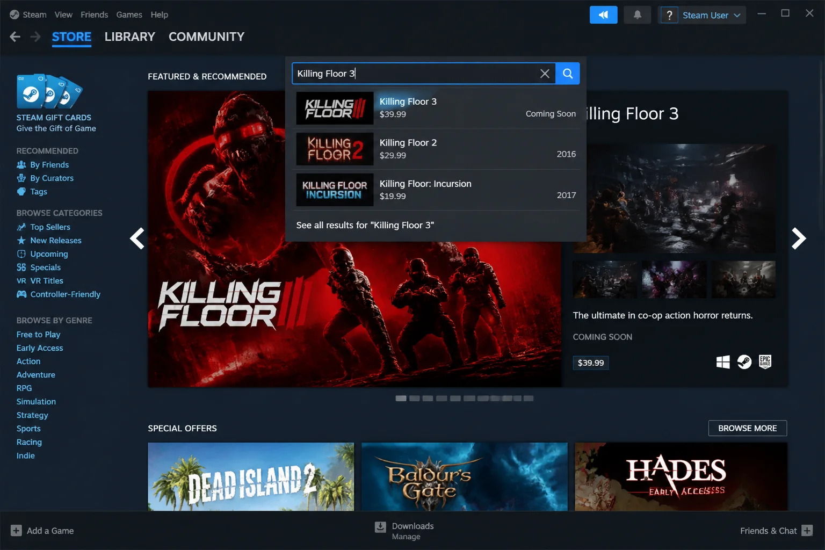825x550 pixels.
Task: Open the announcements megaphone button
Action: (604, 15)
